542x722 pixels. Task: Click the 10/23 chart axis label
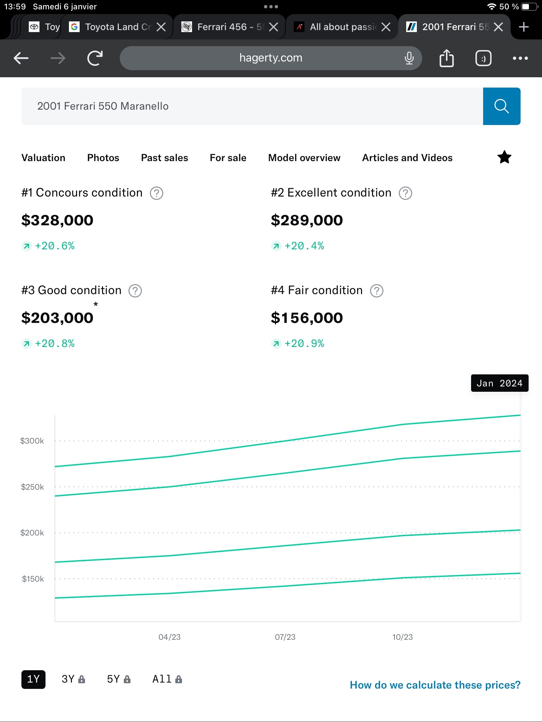402,637
